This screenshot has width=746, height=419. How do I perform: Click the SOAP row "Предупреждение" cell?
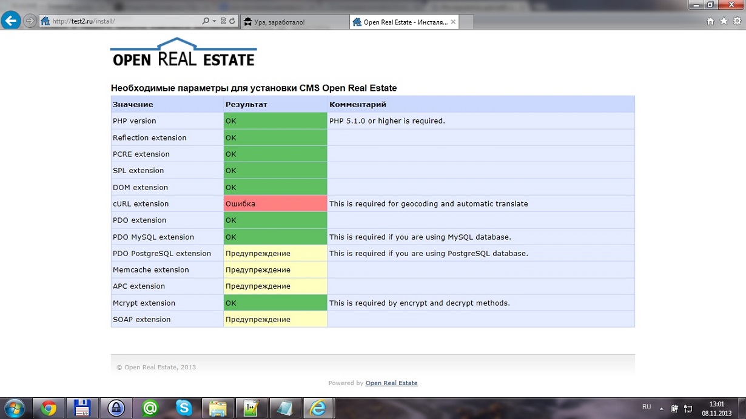pyautogui.click(x=275, y=319)
